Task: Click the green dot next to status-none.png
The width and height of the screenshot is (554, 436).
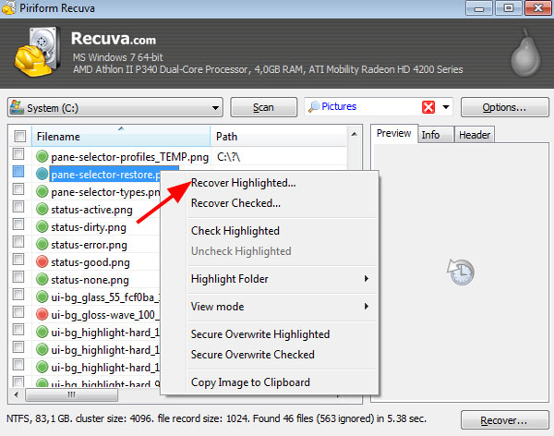Action: click(x=42, y=279)
